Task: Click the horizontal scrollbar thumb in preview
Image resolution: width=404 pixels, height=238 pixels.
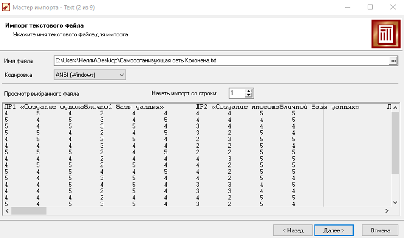Action: click(x=29, y=211)
